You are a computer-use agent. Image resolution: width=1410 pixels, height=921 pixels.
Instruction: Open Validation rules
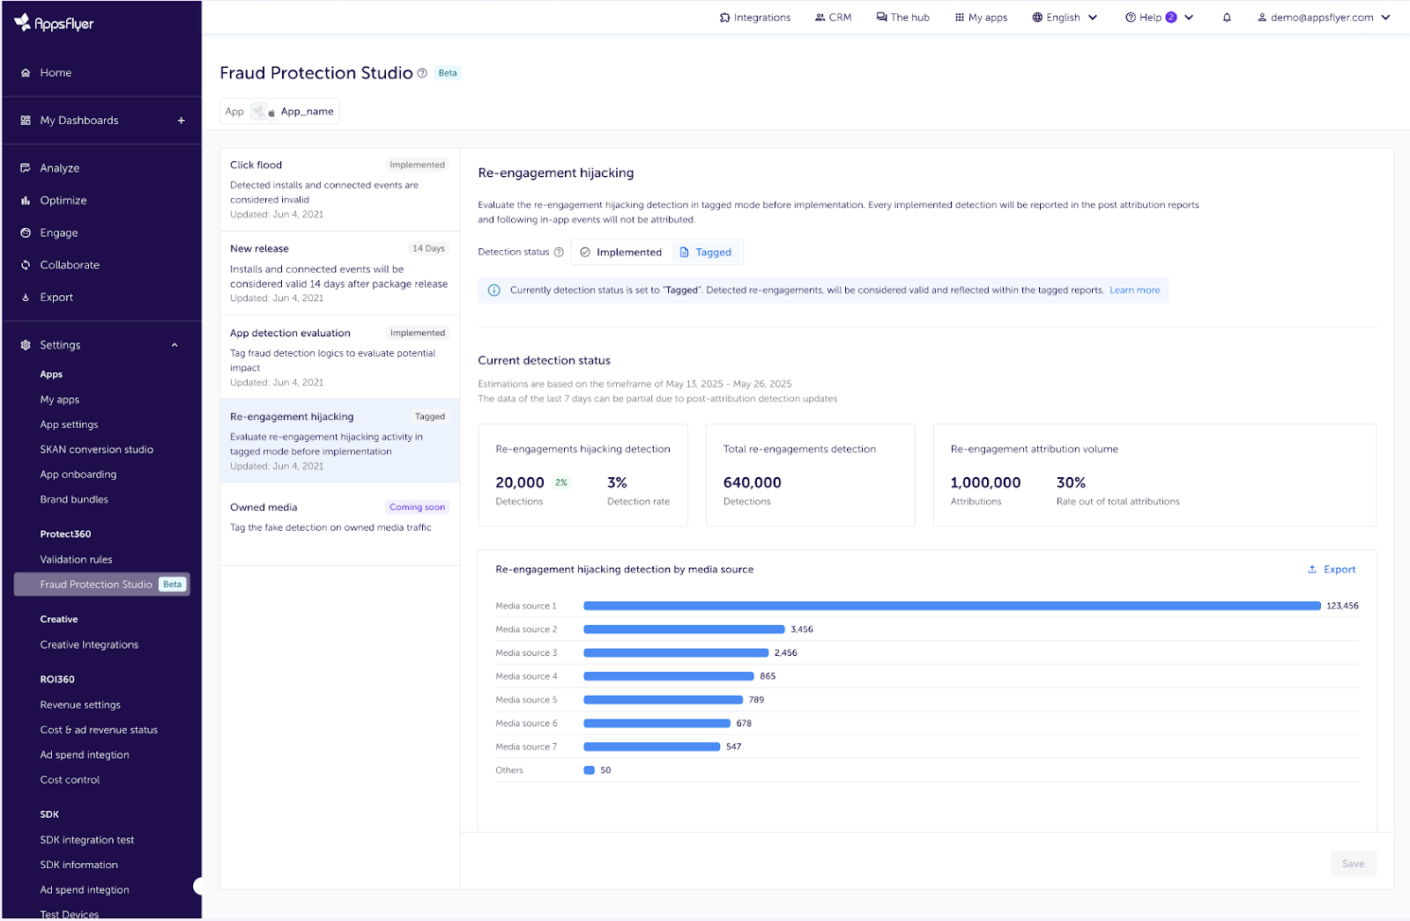pos(76,560)
